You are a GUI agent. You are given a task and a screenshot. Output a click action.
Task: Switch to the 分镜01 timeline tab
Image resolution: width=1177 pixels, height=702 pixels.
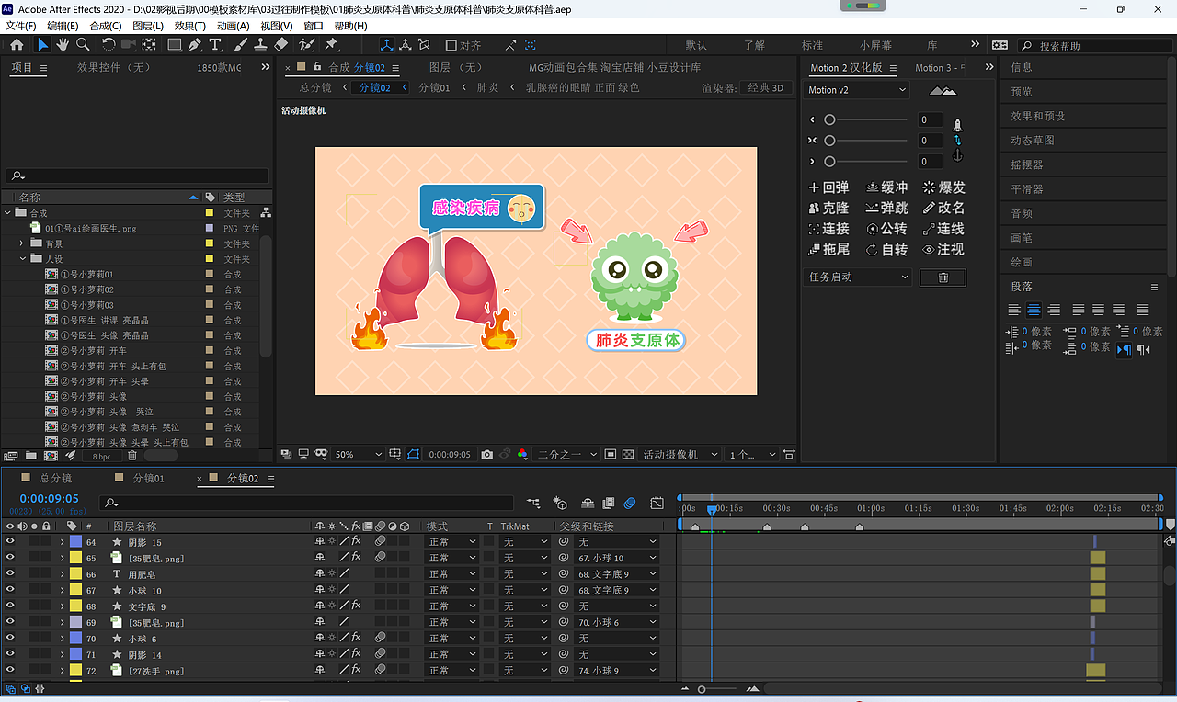(149, 478)
